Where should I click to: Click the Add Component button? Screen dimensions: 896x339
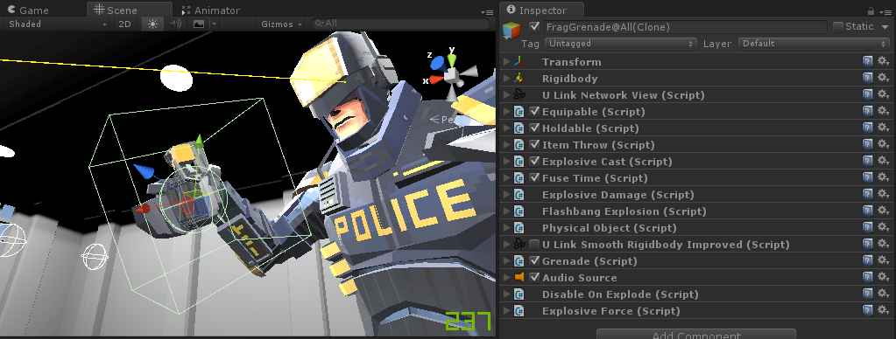click(x=696, y=335)
